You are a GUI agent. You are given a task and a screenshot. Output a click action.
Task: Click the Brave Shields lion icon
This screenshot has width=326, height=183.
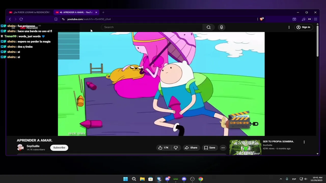coord(262,19)
